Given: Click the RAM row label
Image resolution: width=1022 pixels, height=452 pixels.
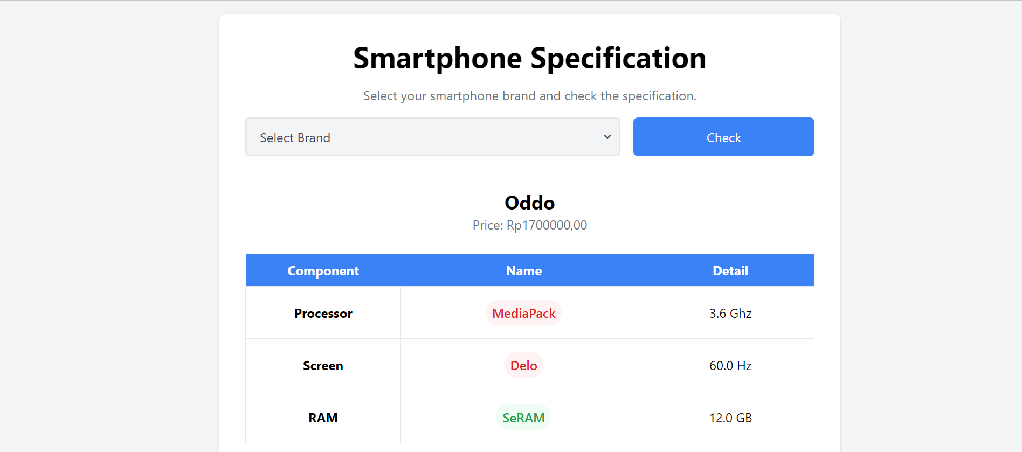Looking at the screenshot, I should 323,418.
